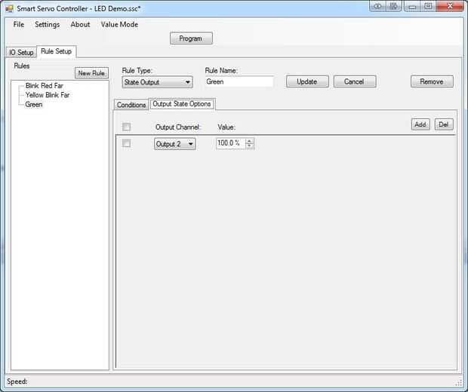
Task: Click the Del button
Action: pyautogui.click(x=444, y=124)
